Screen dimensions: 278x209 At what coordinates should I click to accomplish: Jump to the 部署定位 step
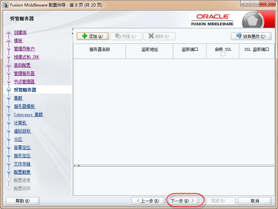point(22,147)
